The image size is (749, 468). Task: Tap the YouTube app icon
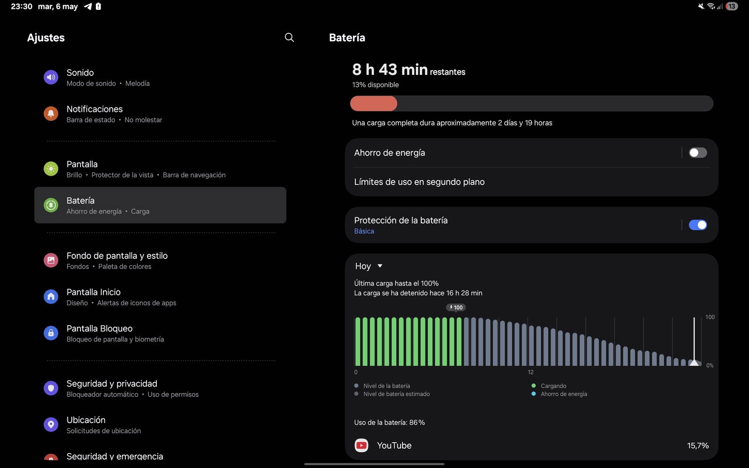(361, 446)
